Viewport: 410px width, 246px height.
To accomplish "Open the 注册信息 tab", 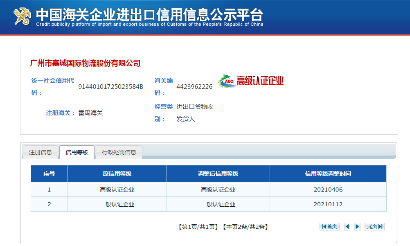I will pos(41,152).
